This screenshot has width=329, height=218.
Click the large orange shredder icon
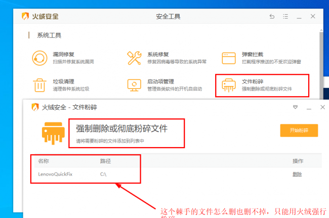tap(53, 134)
